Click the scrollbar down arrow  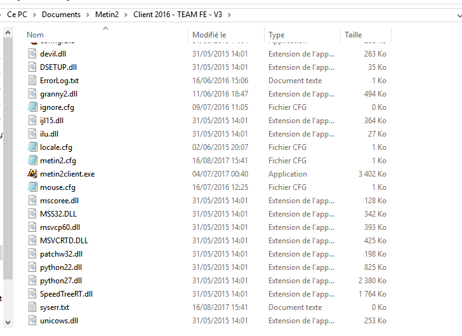pyautogui.click(x=8, y=323)
